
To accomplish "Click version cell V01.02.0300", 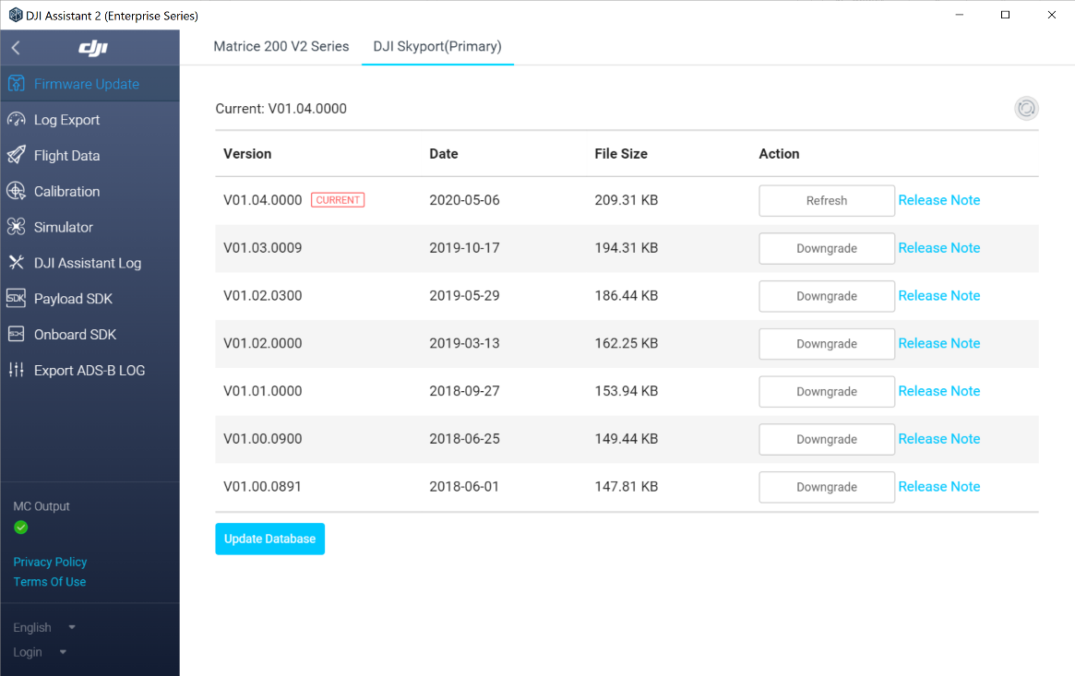I will coord(263,295).
